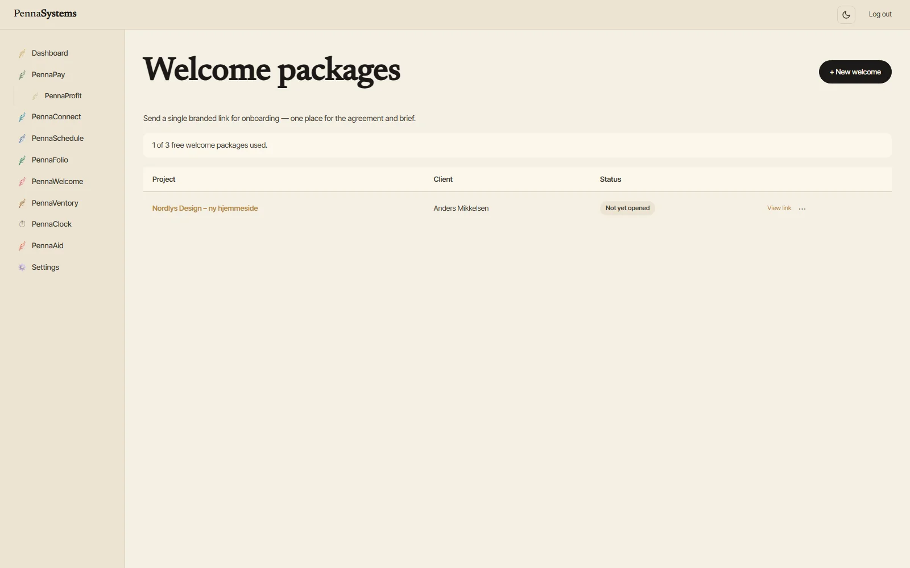910x568 pixels.
Task: Click client name Anders Mikkelsen
Action: 461,208
